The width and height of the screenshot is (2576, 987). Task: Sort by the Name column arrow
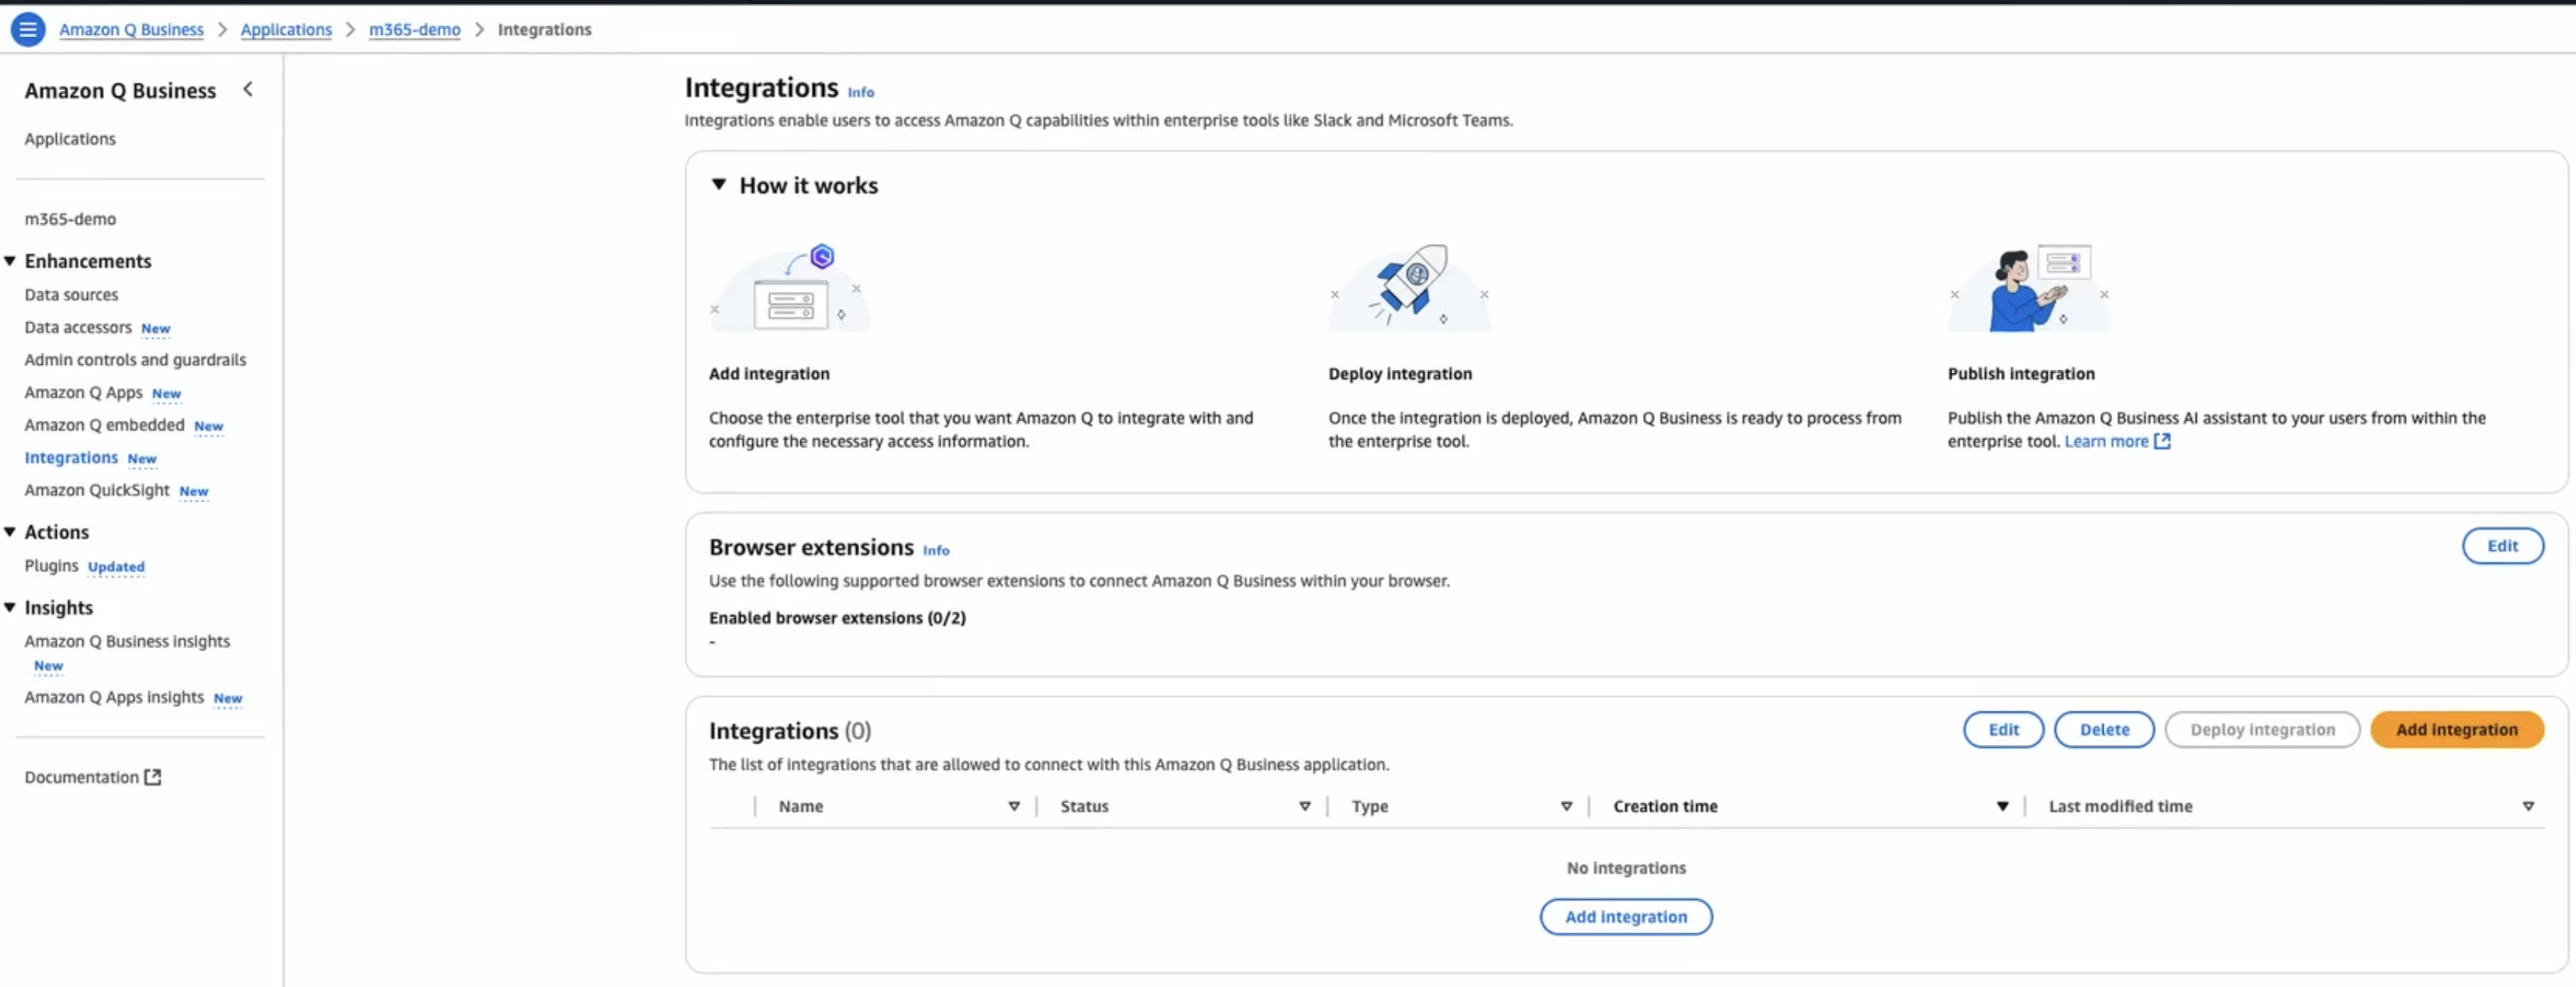(x=1013, y=806)
